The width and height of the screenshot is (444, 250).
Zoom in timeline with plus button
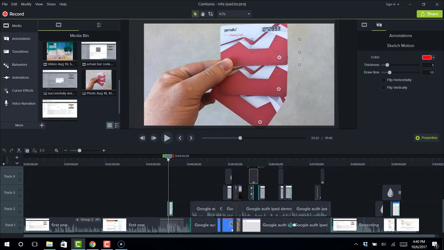[104, 150]
